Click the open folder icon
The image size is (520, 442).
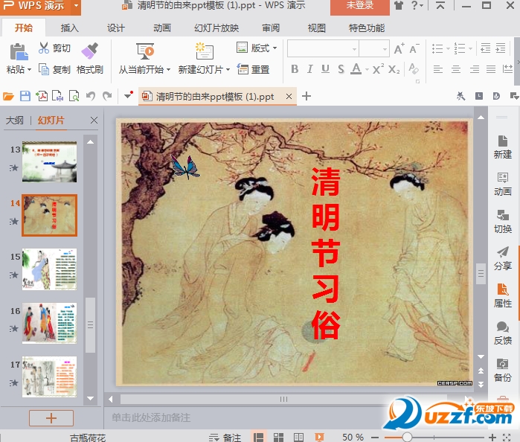[x=8, y=96]
